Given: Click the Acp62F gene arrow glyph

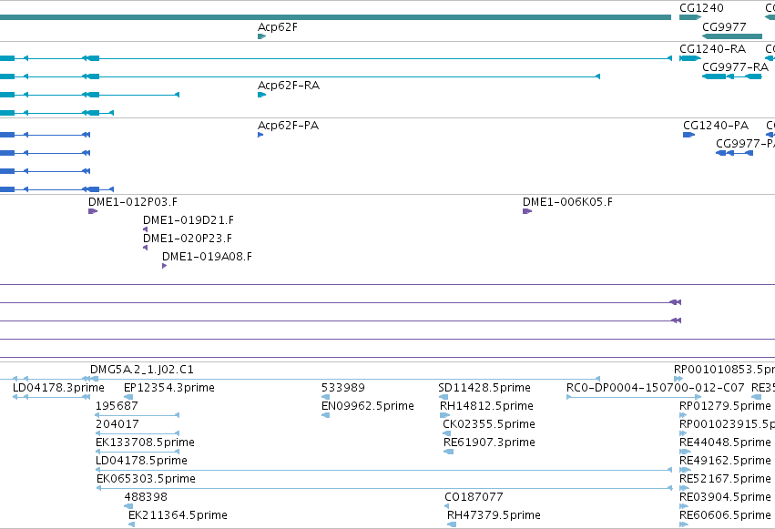Looking at the screenshot, I should (261, 36).
